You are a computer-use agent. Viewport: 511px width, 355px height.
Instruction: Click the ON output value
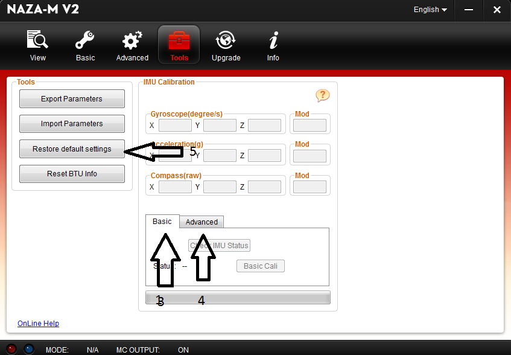183,350
